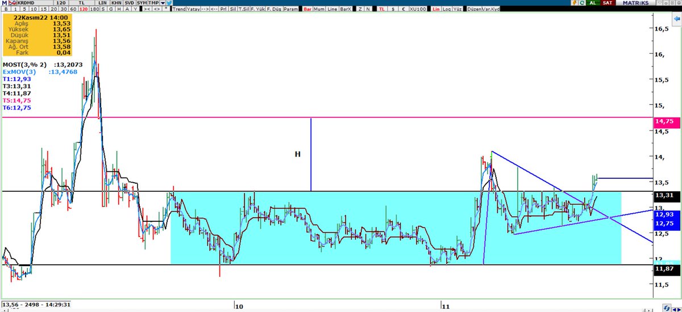Screen dimensions: 682x312
Task: Select the 30 minute timeframe
Action: 63,10
